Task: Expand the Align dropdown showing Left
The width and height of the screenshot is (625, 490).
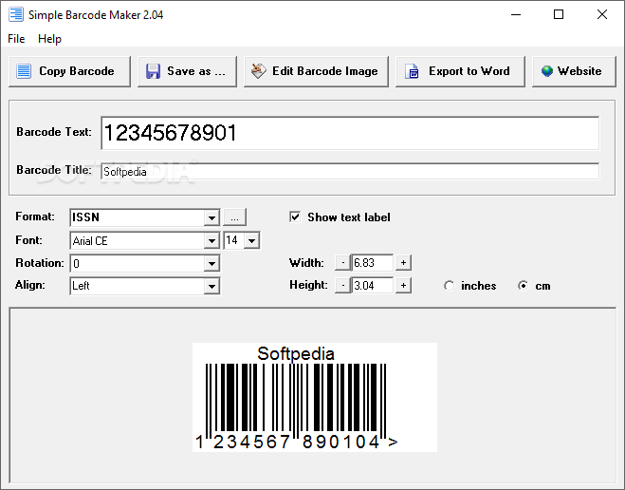Action: 211,286
